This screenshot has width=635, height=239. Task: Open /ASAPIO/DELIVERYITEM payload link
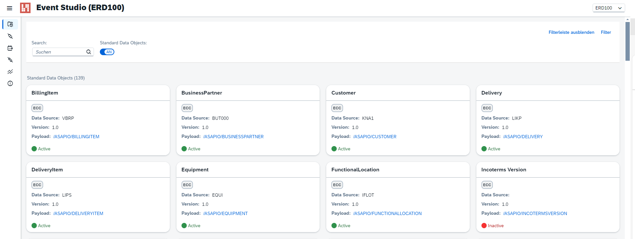pyautogui.click(x=78, y=213)
